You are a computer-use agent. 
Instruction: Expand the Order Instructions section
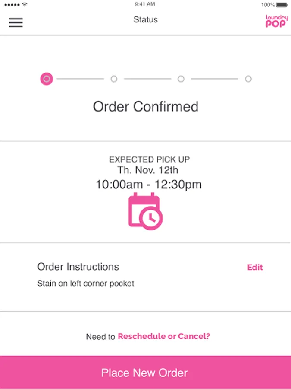(78, 267)
